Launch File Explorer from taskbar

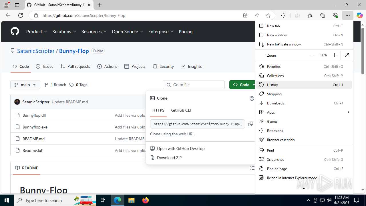131,200
